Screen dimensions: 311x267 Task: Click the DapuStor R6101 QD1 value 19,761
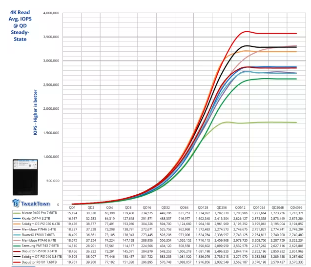pos(72,262)
